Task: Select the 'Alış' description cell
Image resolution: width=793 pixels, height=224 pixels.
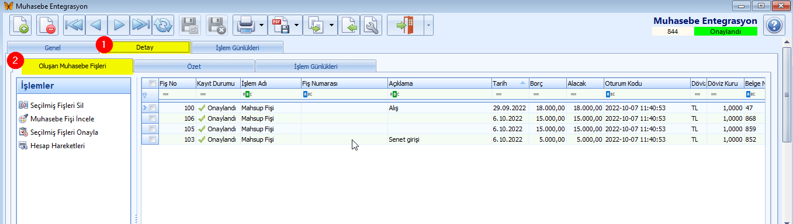Action: pos(439,108)
